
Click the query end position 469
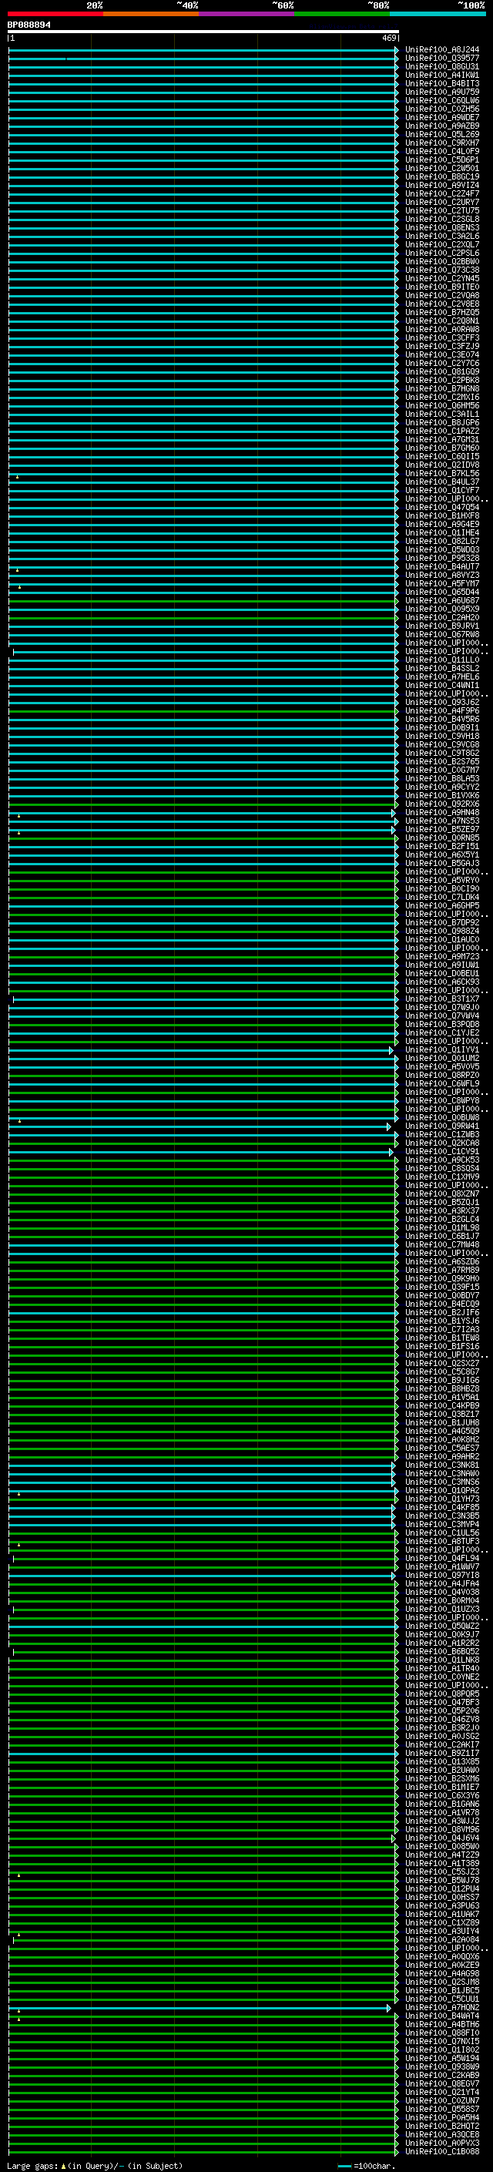click(x=389, y=38)
